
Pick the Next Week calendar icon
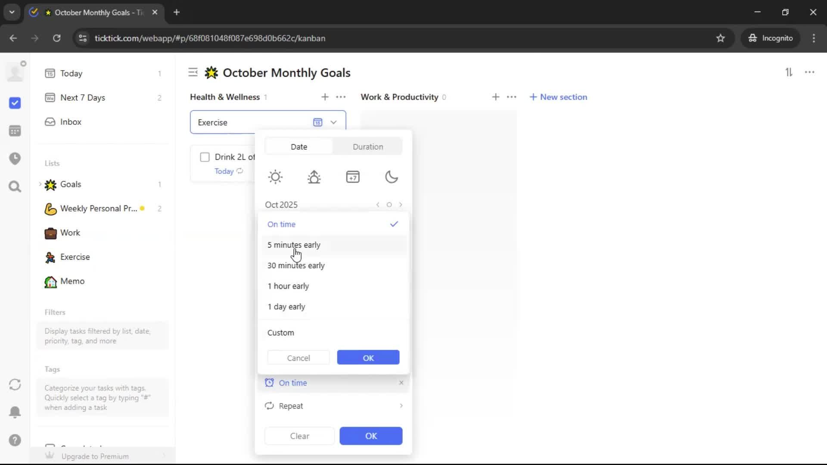[x=353, y=177]
